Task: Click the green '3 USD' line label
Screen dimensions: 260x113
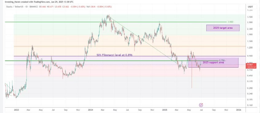Action: tap(231, 22)
